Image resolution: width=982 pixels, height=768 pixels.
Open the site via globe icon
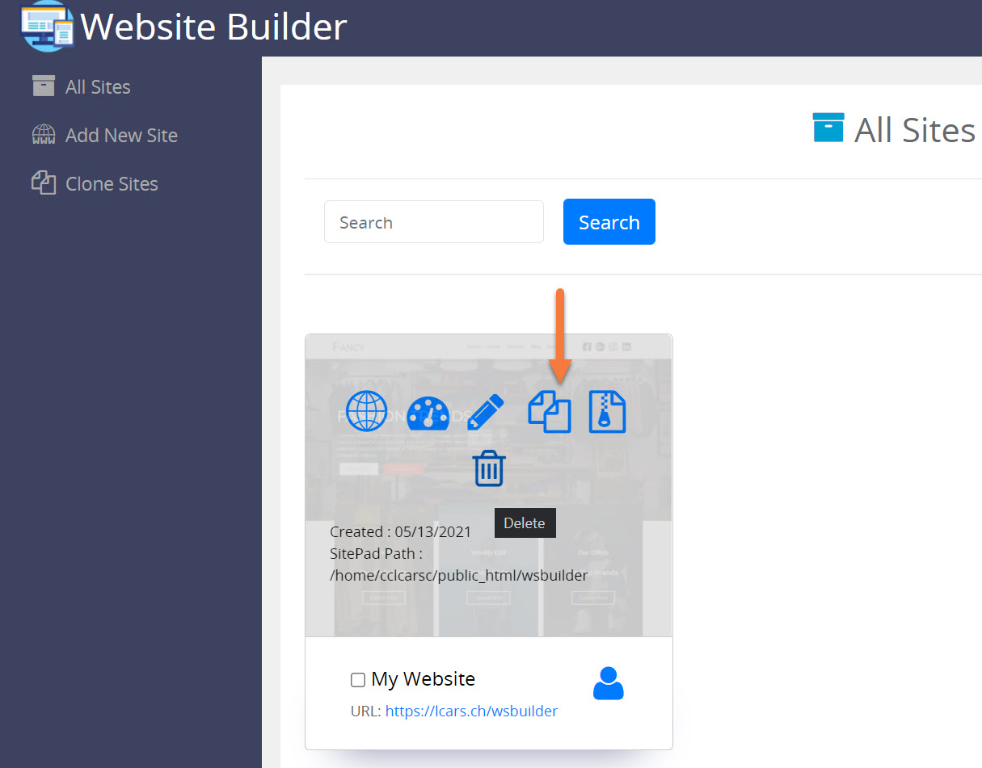[x=367, y=412]
